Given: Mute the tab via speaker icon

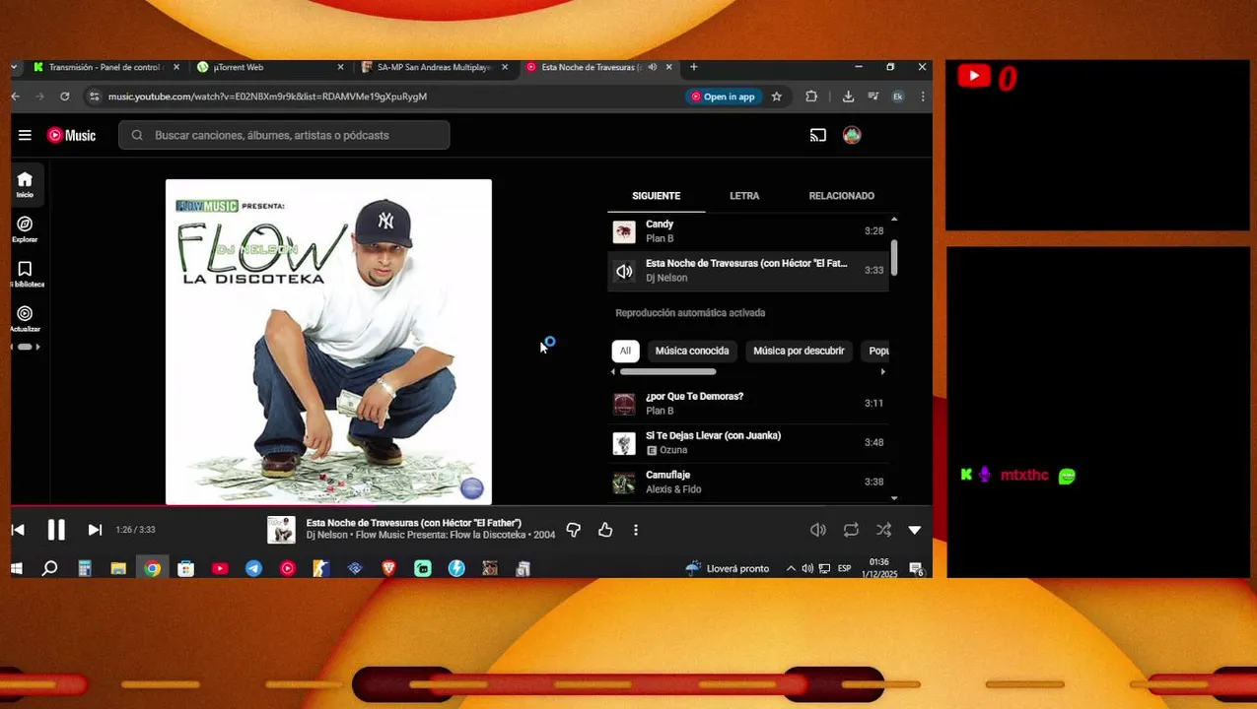Looking at the screenshot, I should click(652, 67).
